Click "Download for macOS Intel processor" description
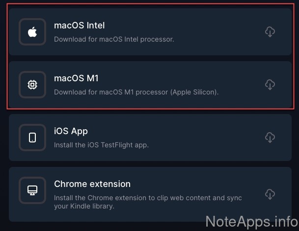Viewport: 299px width, 231px height. 114,39
